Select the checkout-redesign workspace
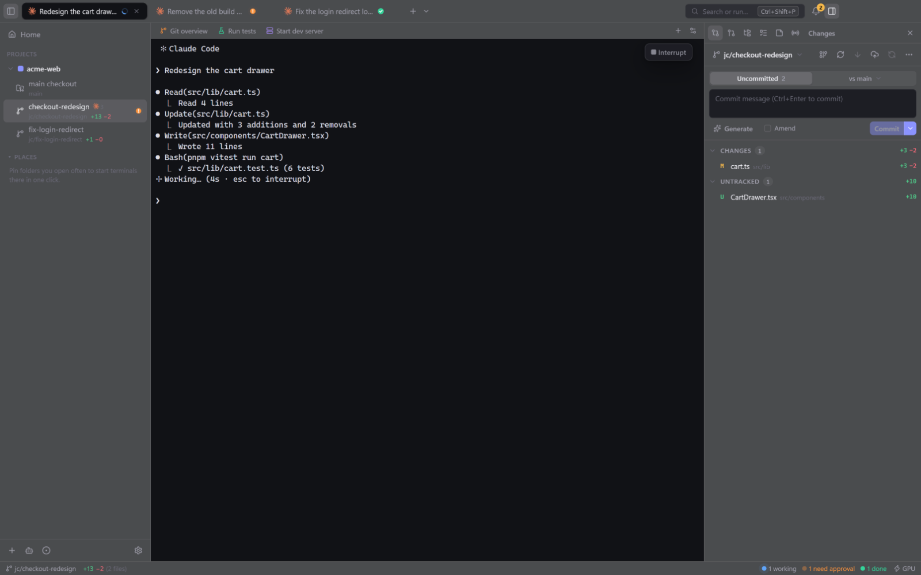Screen dimensions: 921x575 (x=75, y=111)
